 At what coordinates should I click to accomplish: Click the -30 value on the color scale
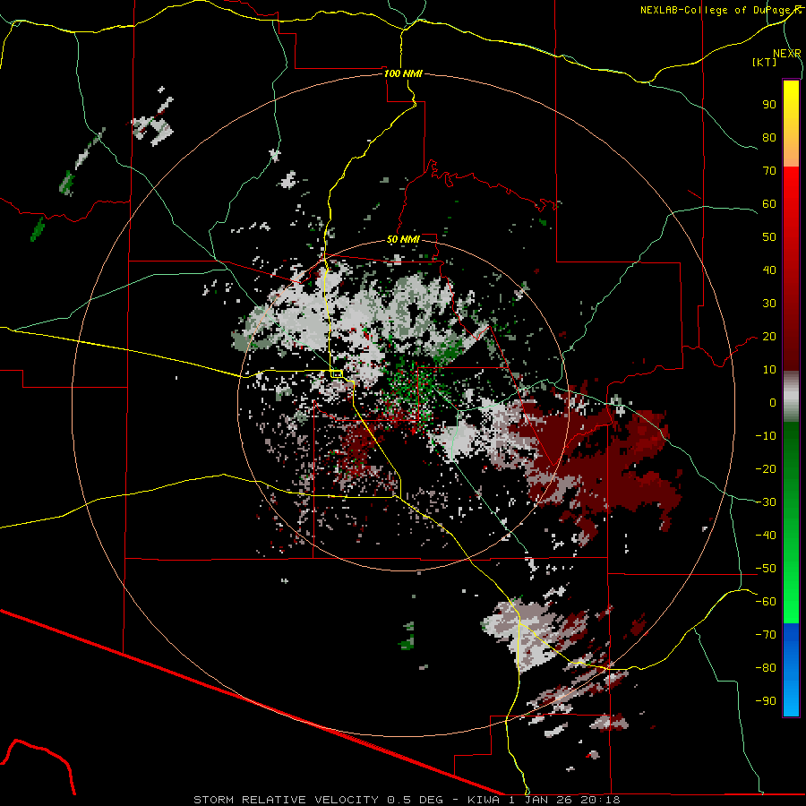pyautogui.click(x=766, y=502)
